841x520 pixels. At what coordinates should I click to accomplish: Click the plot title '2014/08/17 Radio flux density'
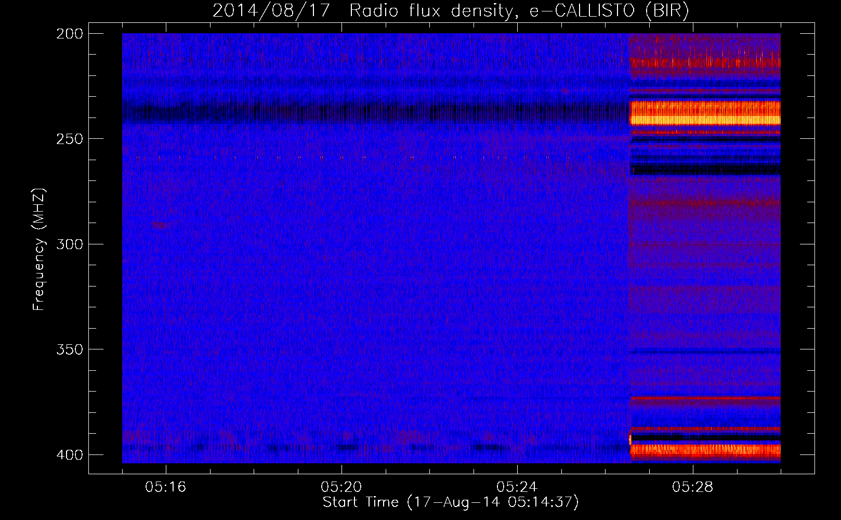pos(451,11)
